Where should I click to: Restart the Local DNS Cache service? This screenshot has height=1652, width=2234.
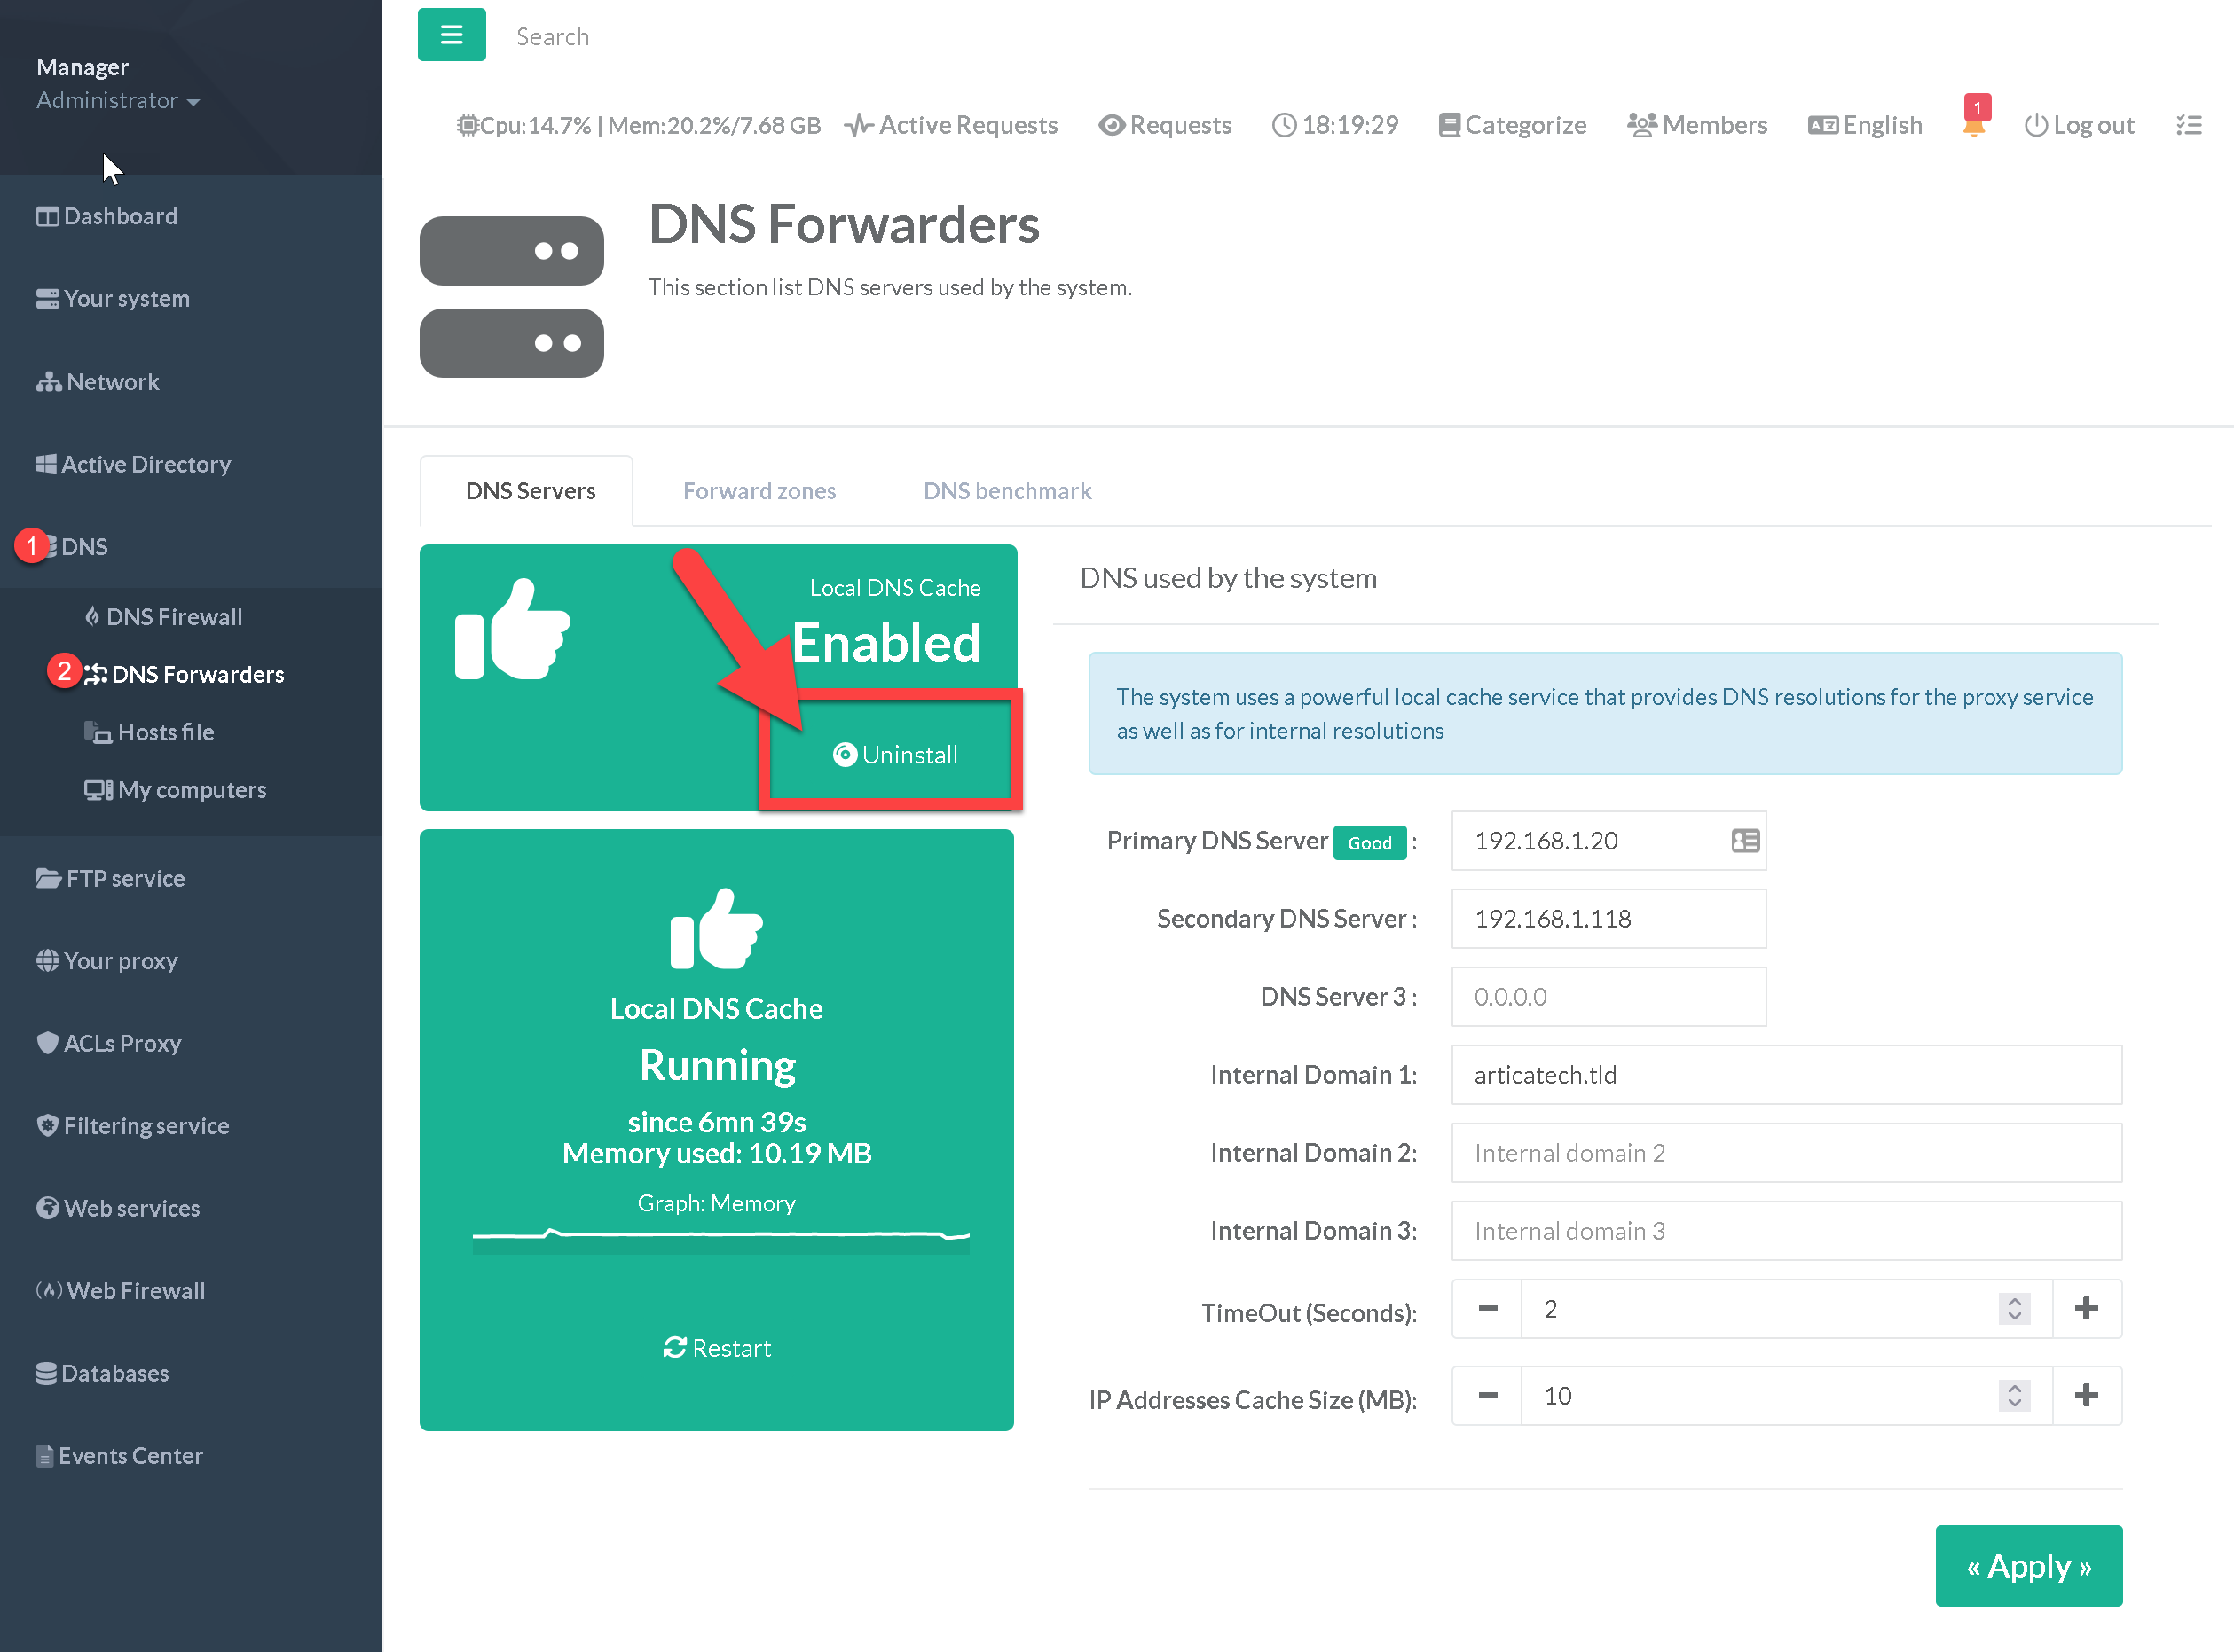coord(716,1348)
